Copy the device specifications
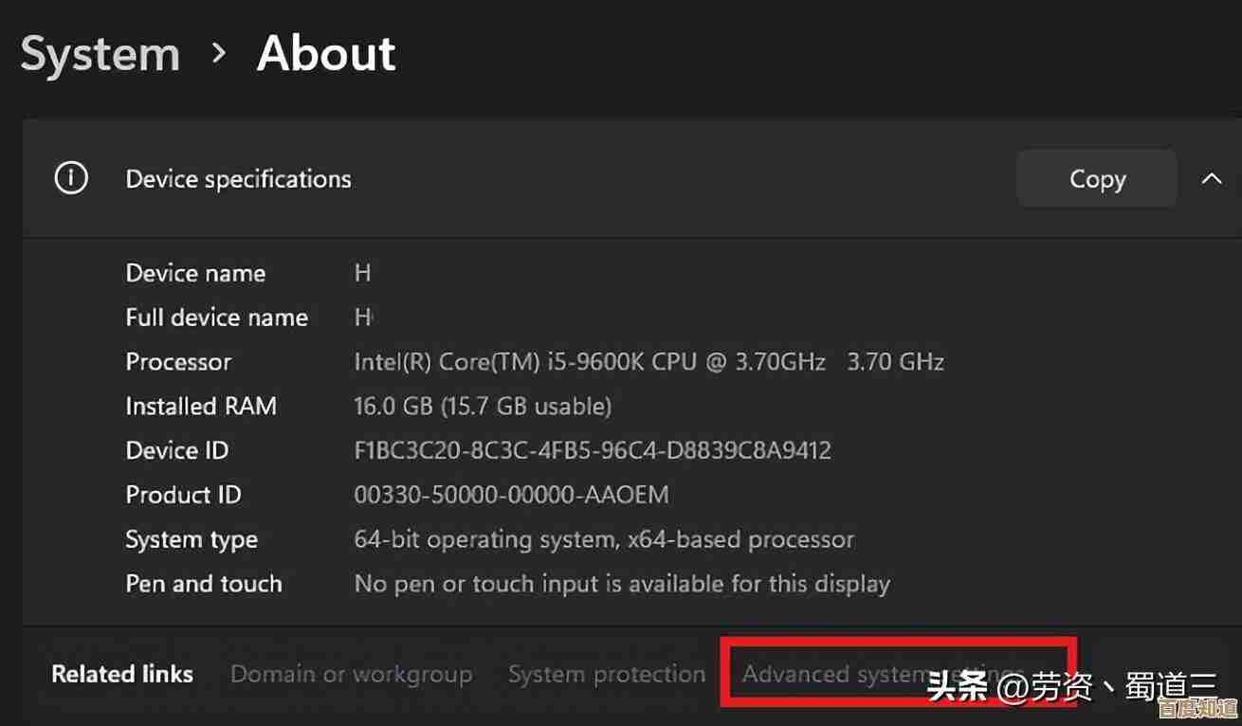The width and height of the screenshot is (1242, 726). [x=1096, y=178]
